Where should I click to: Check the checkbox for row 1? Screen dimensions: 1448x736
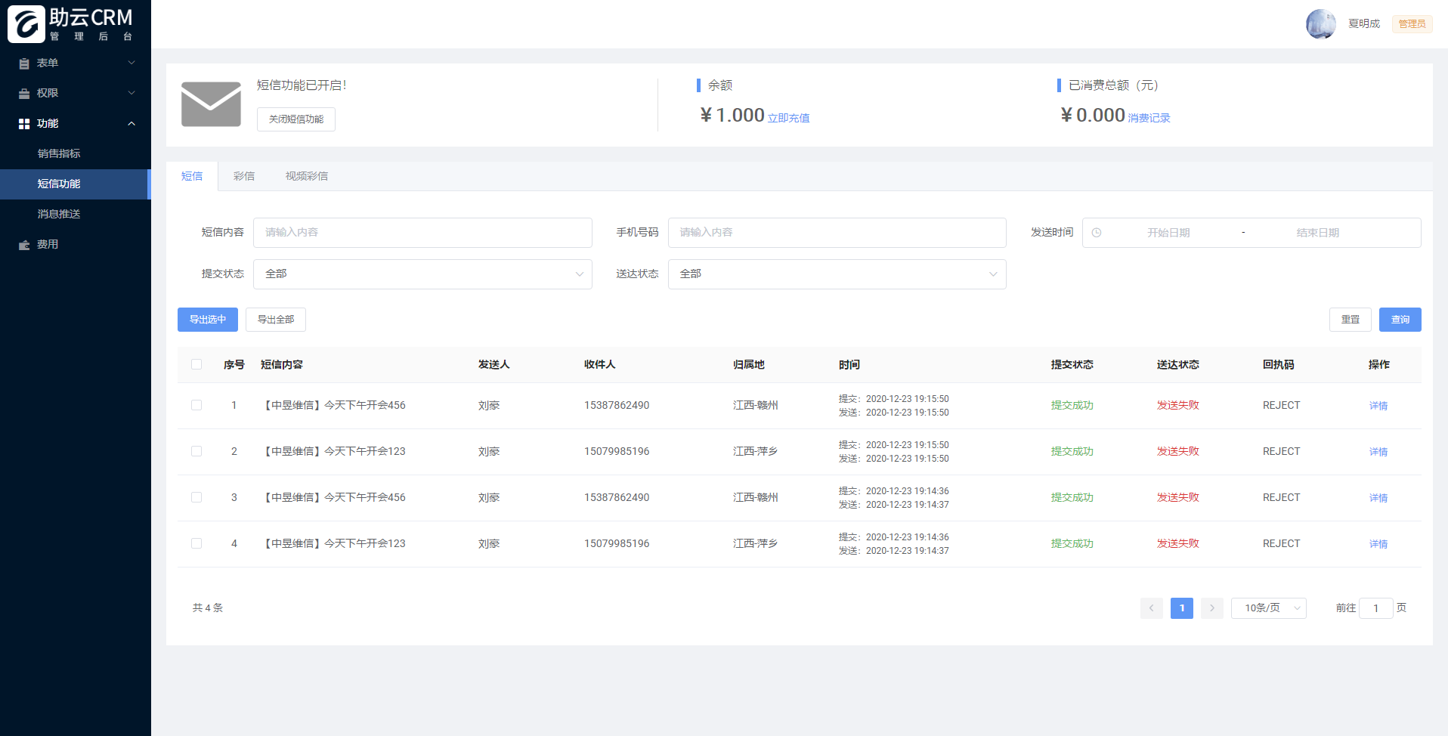click(x=196, y=405)
